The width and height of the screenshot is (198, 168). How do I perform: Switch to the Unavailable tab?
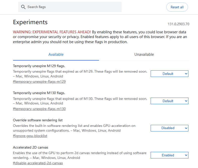tap(144, 54)
